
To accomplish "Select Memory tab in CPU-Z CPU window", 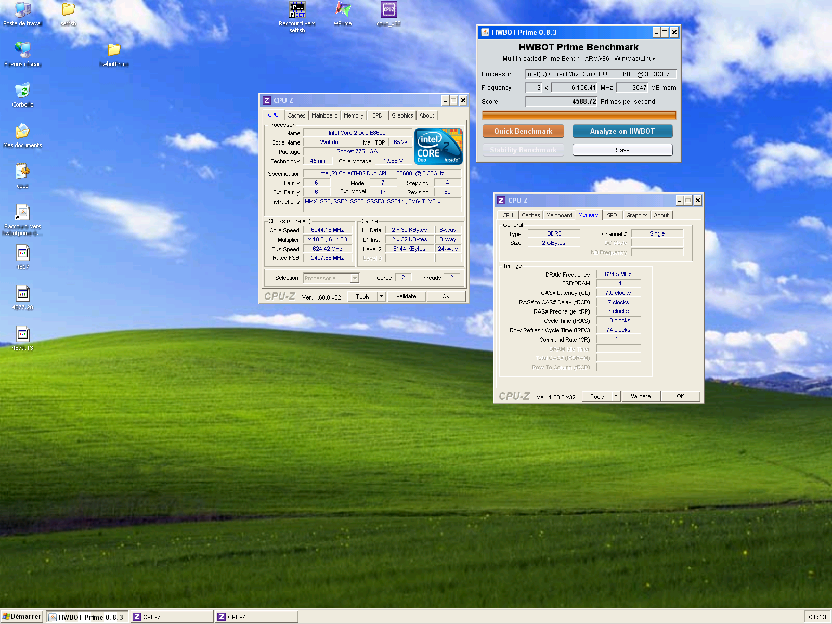I will click(354, 115).
